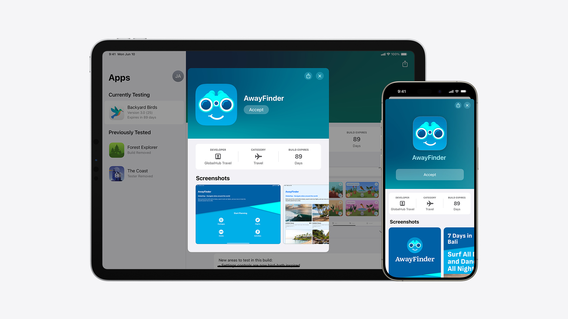Click the Accept button on iPhone screen
The width and height of the screenshot is (568, 319).
pos(429,174)
